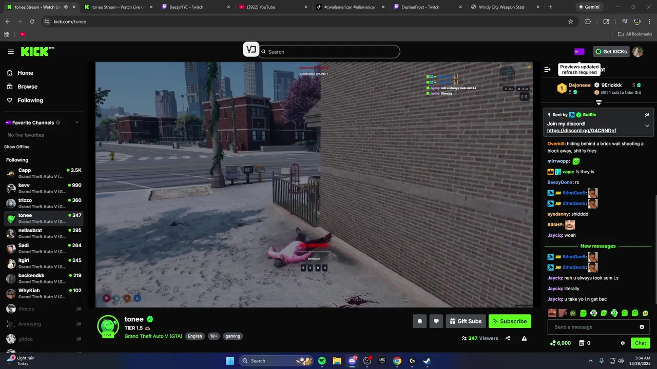Favorite the channel with the heart icon
This screenshot has height=369, width=657.
[436, 321]
